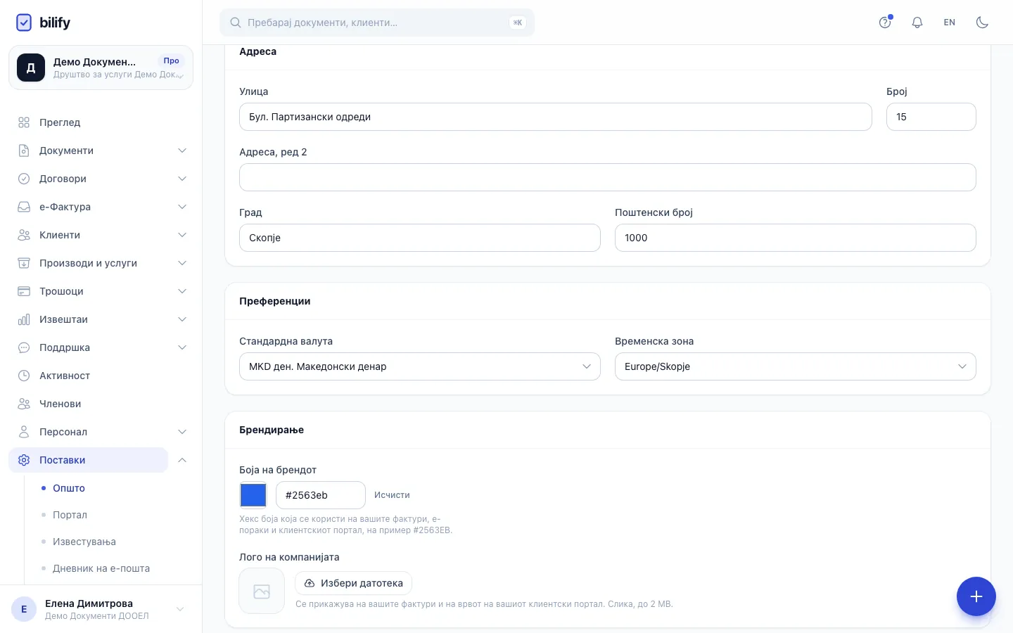Image resolution: width=1013 pixels, height=633 pixels.
Task: Click the Извештаи chart icon
Action: (x=24, y=319)
